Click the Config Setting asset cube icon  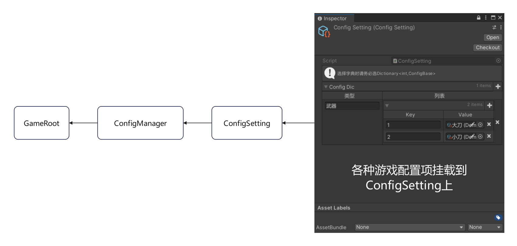324,31
